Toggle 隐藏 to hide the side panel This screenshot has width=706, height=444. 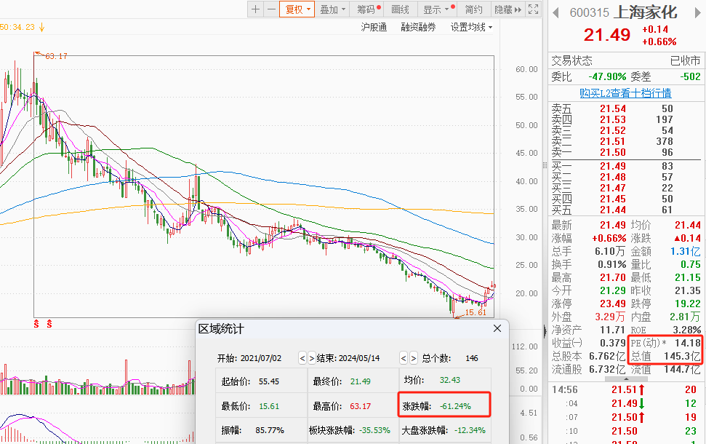(506, 9)
